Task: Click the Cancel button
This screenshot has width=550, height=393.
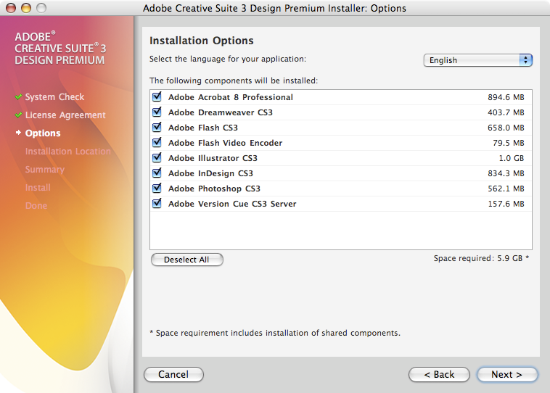Action: point(173,374)
